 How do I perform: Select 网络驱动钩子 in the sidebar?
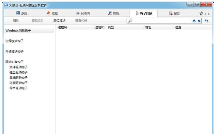pos(18,88)
